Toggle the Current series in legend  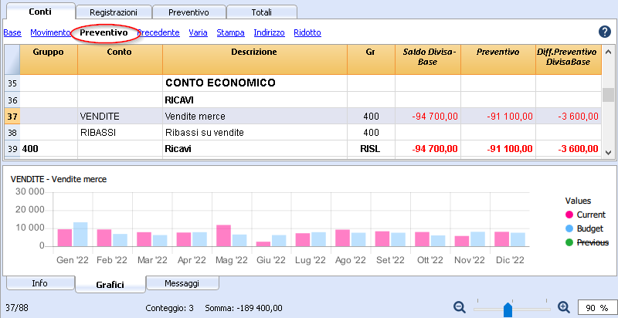coord(586,214)
